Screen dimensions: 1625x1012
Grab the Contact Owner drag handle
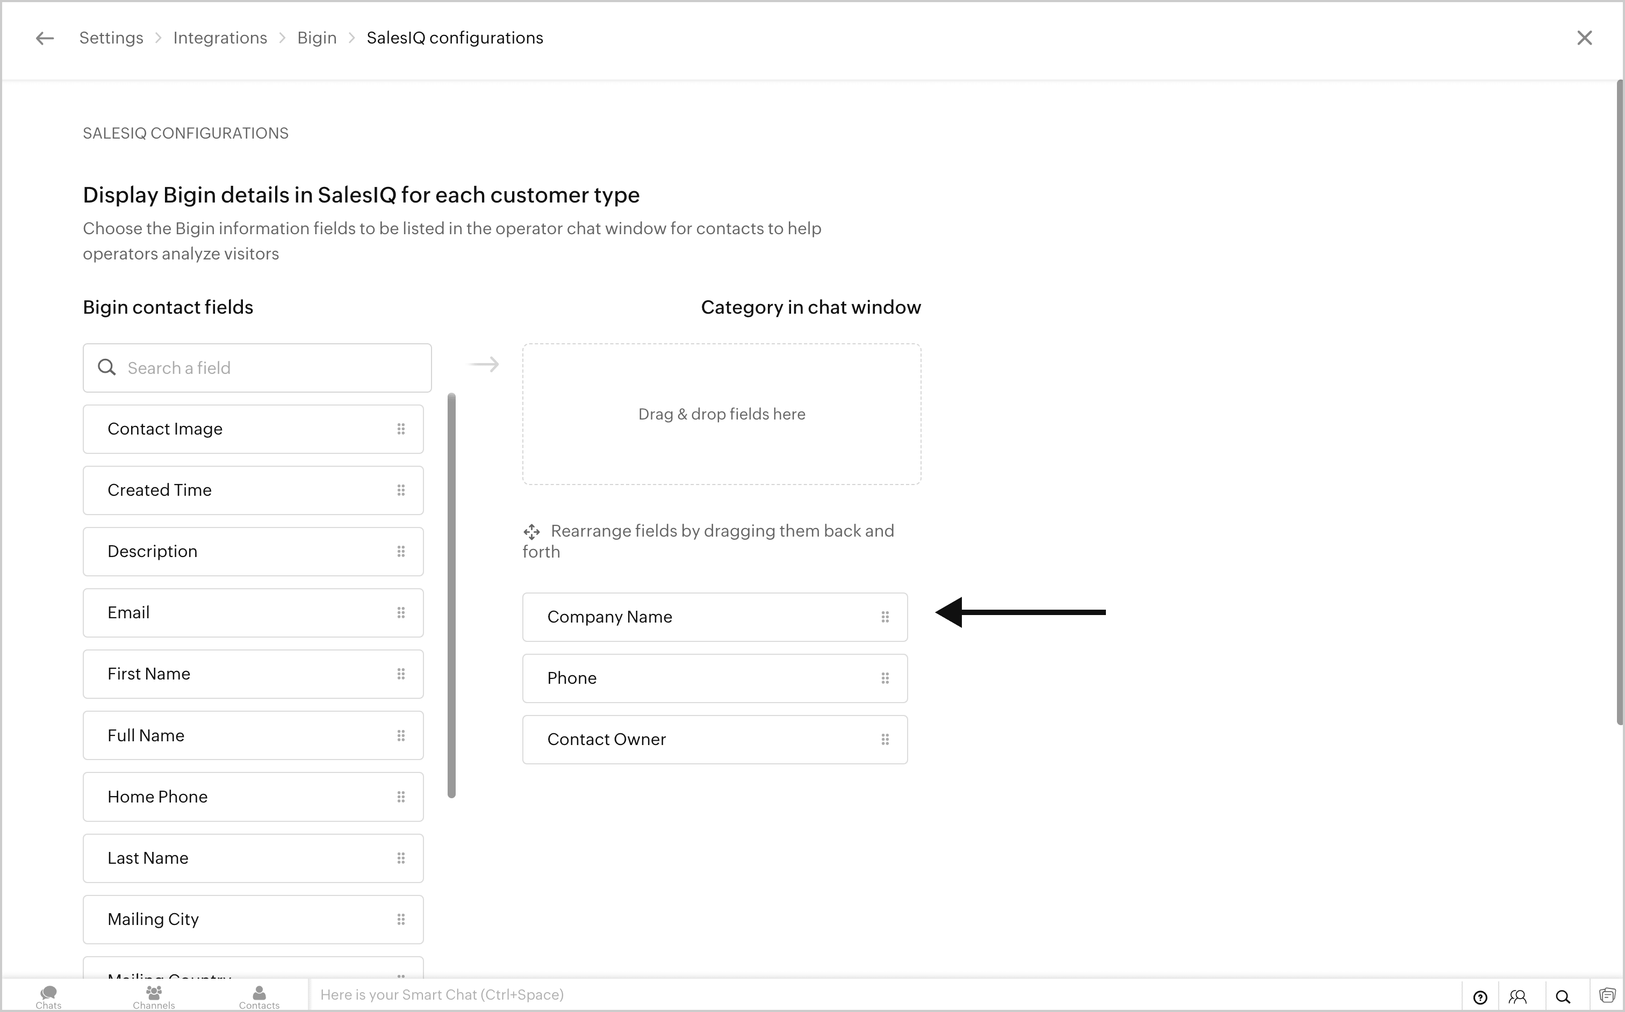[x=885, y=740]
